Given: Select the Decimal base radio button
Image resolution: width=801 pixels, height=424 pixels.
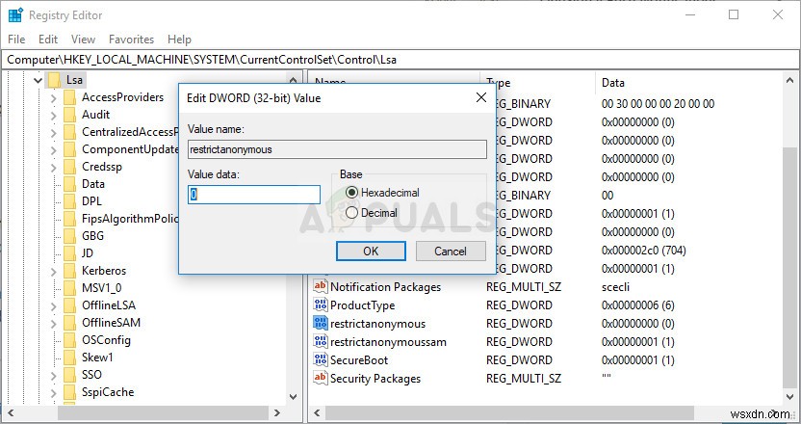Looking at the screenshot, I should pyautogui.click(x=351, y=213).
